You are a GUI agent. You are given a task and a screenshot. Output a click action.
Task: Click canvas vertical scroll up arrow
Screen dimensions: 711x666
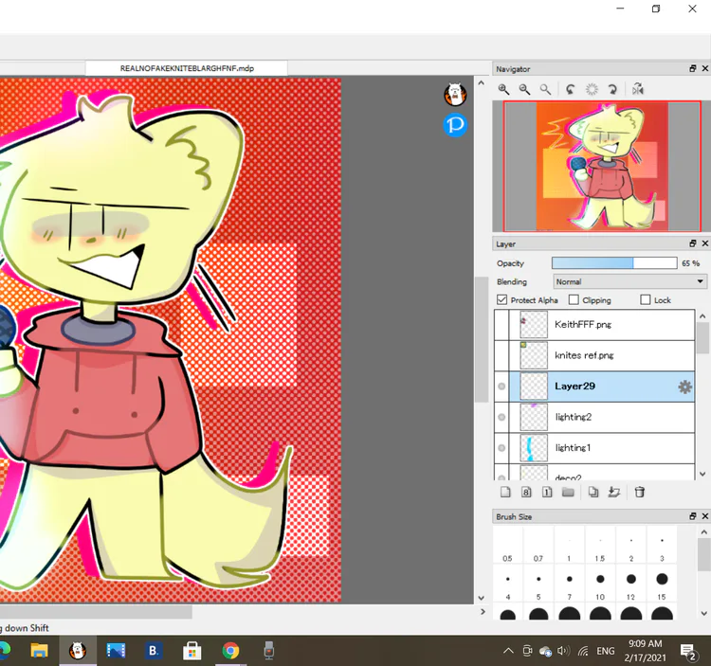point(481,83)
